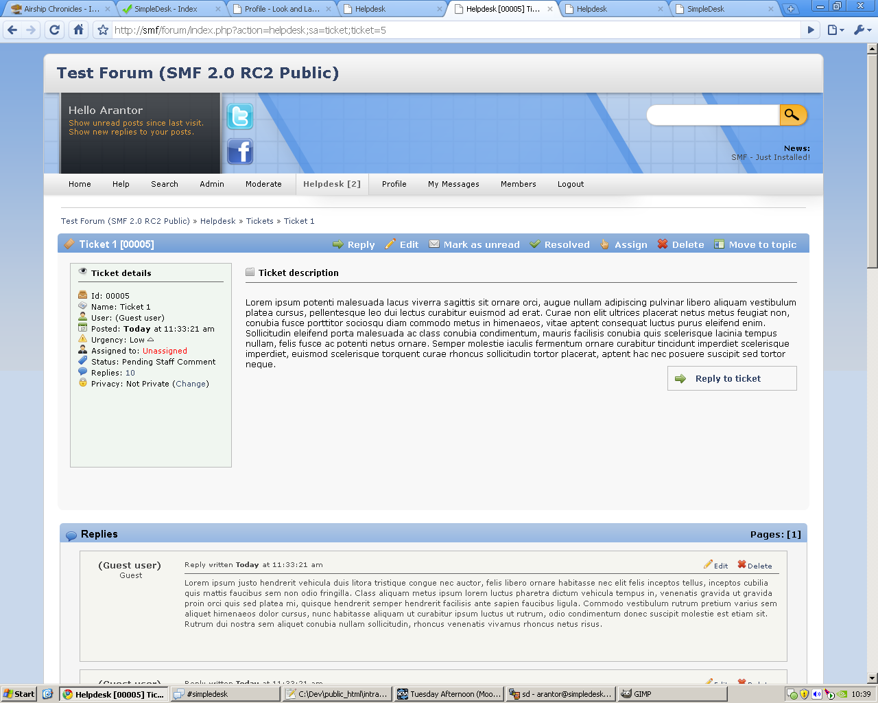Click Tickets in the breadcrumb
The height and width of the screenshot is (703, 878).
point(260,221)
